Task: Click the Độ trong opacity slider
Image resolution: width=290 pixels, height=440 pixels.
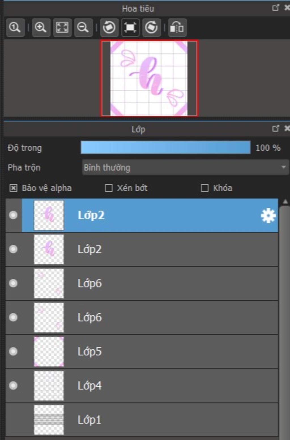Action: point(165,148)
